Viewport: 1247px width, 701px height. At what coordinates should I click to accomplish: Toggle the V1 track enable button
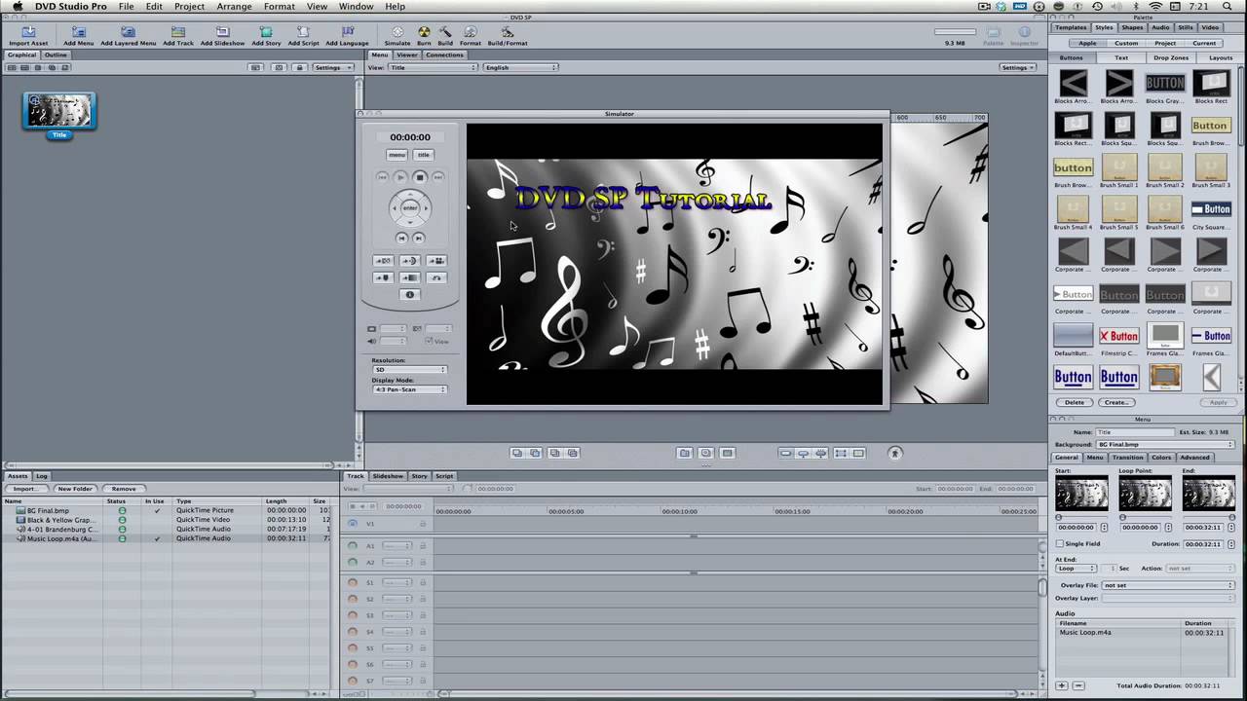[353, 524]
